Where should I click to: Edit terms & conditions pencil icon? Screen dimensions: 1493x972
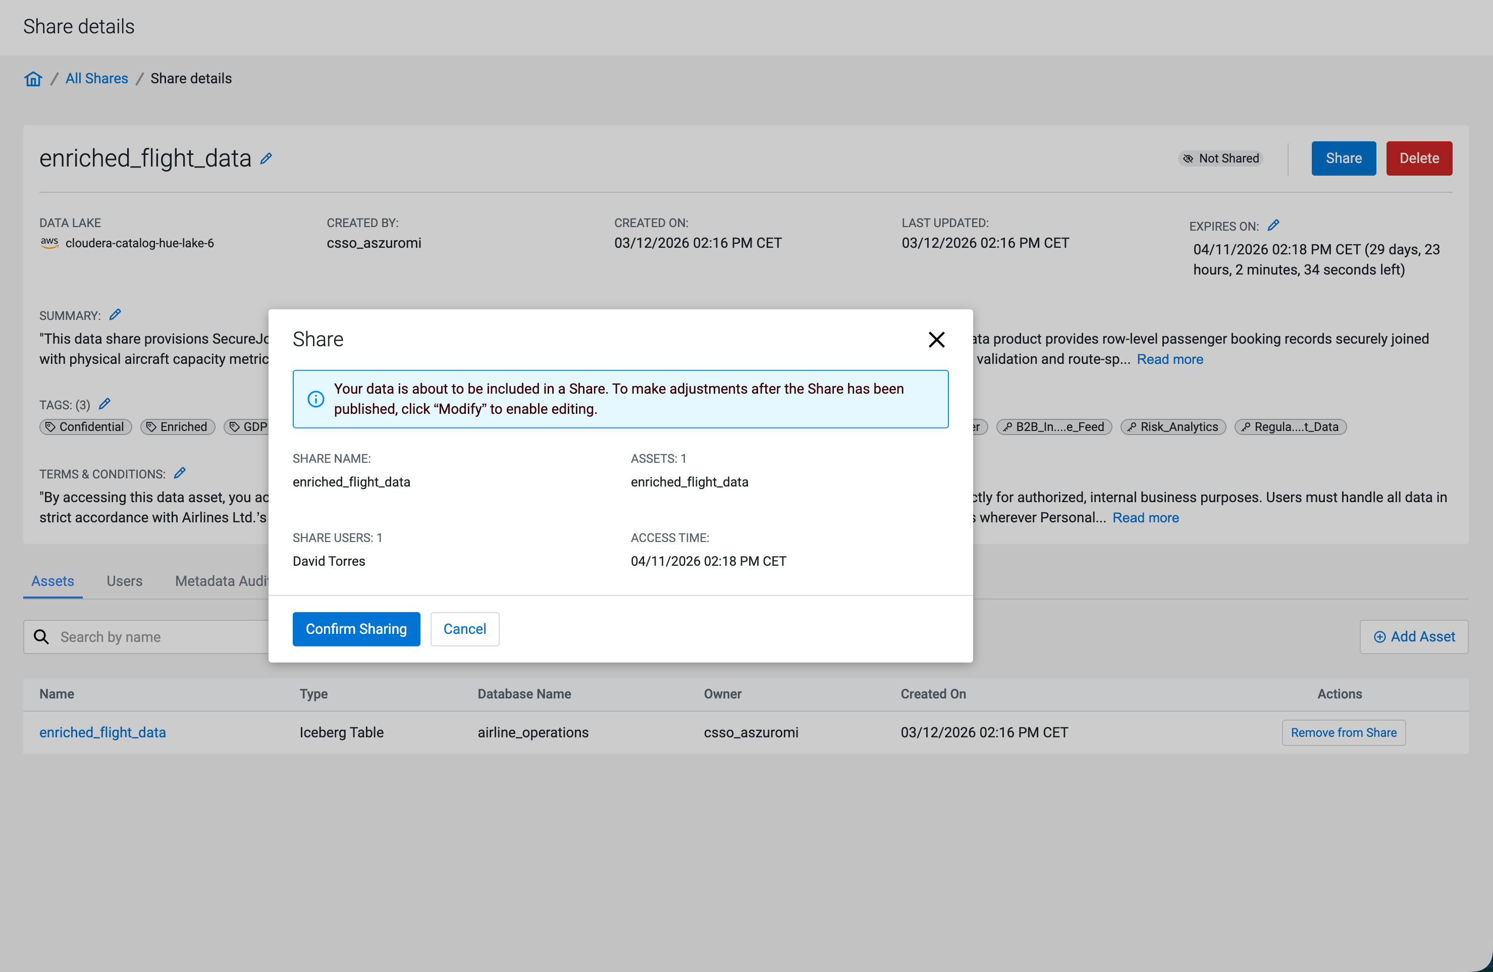tap(179, 473)
